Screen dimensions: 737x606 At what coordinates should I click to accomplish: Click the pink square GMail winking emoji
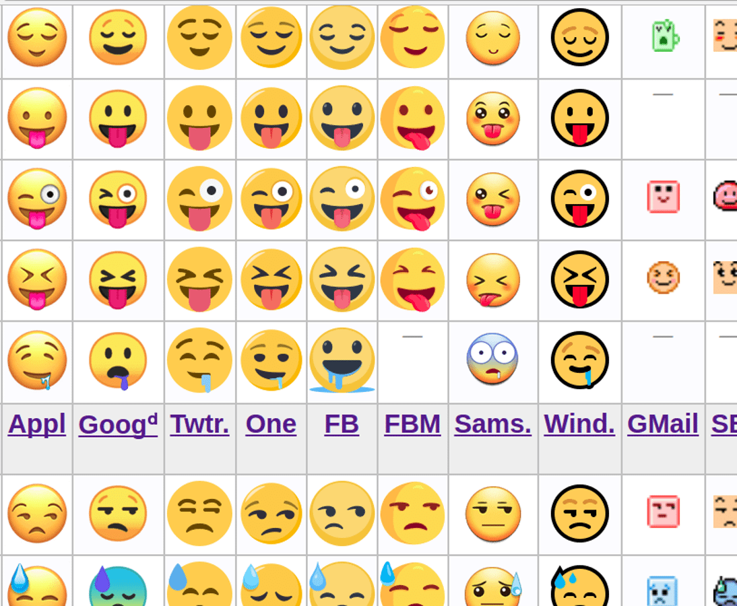click(x=663, y=197)
